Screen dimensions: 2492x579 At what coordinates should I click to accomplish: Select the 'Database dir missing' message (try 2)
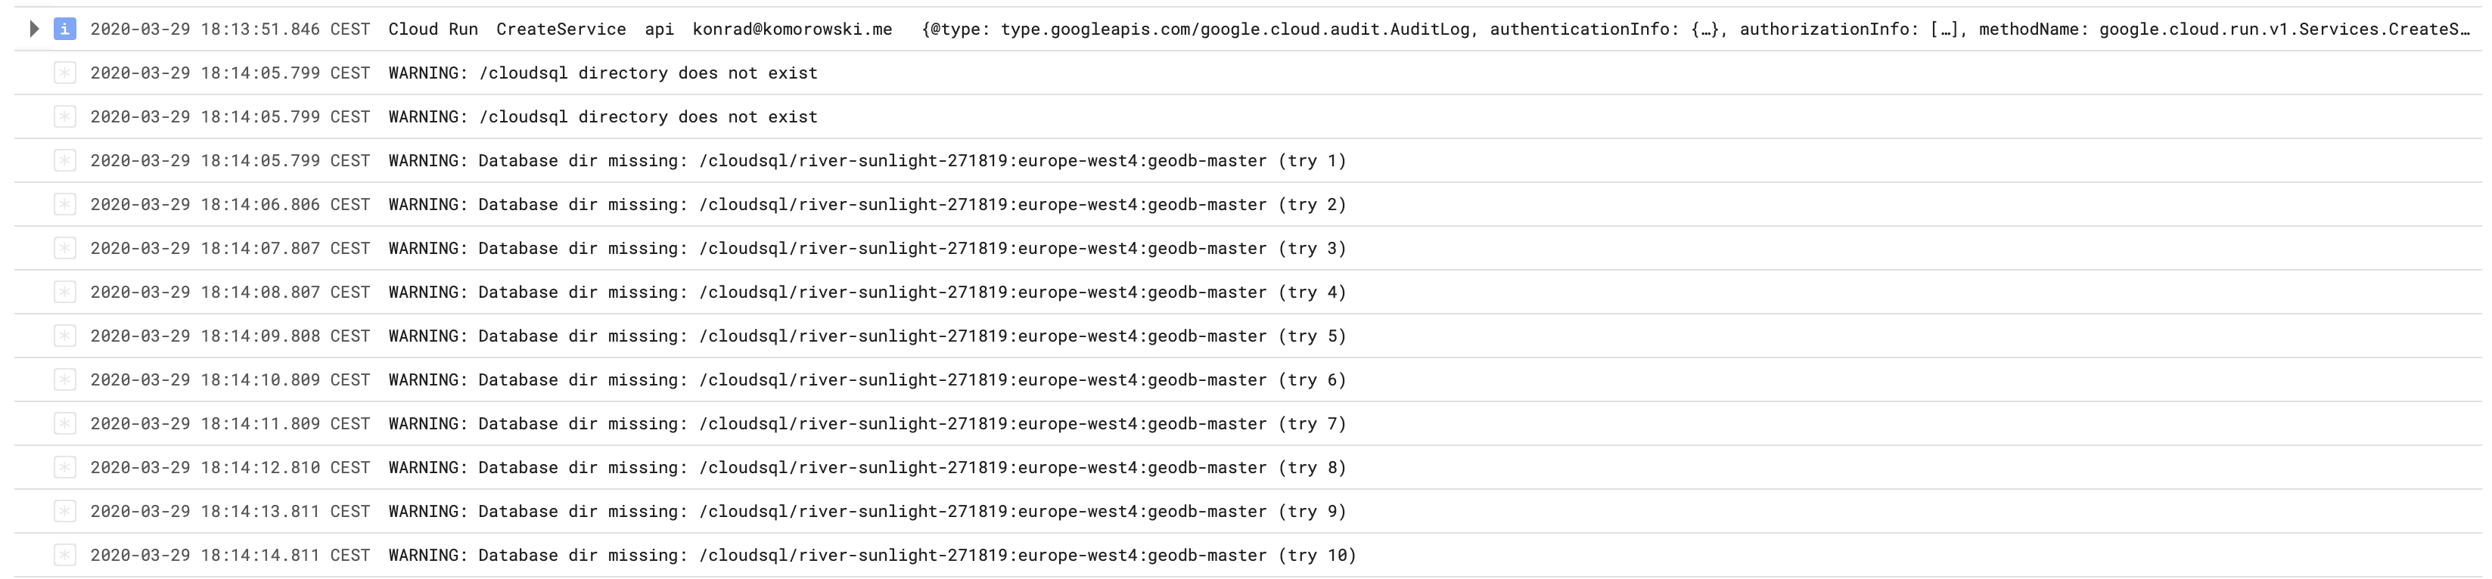pos(868,204)
